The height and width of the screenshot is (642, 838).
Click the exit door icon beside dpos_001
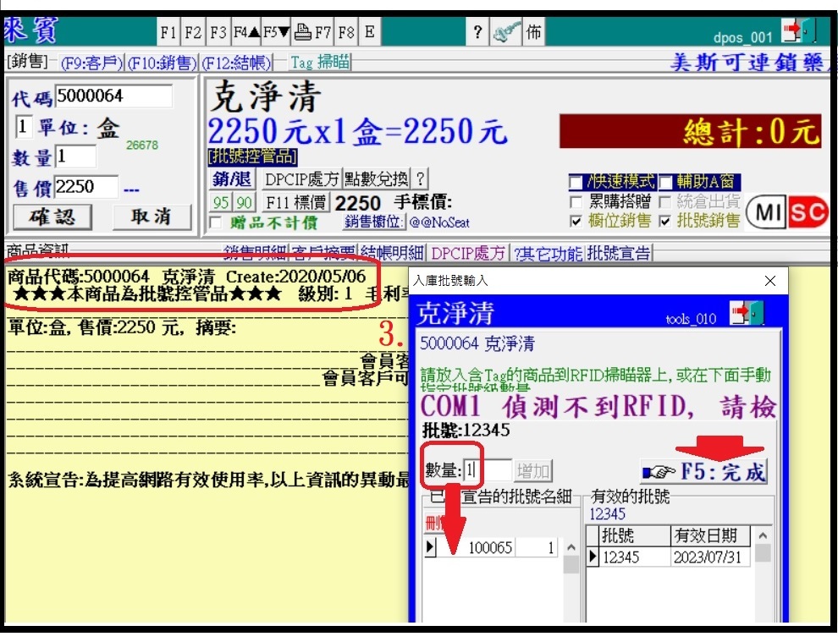point(797,32)
